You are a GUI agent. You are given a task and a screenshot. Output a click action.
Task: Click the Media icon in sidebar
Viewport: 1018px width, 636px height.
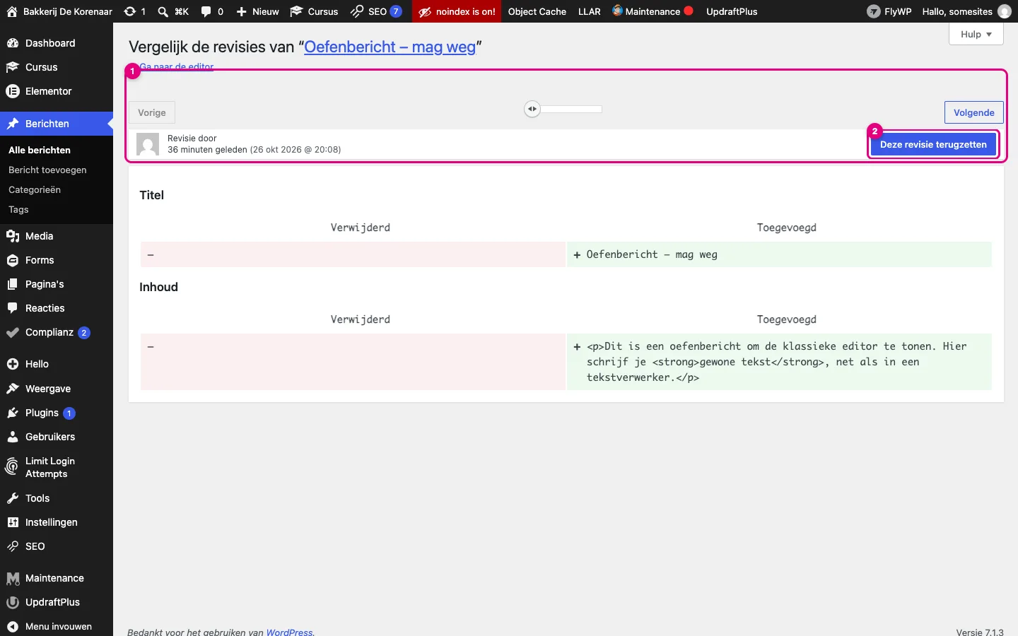pos(13,236)
